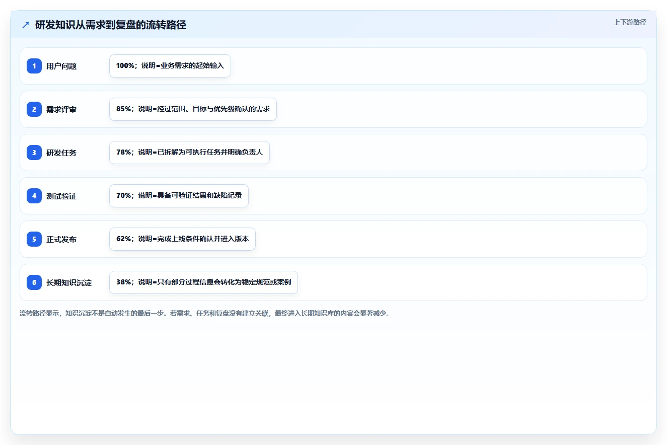Click the 上下游路径 label in the header
This screenshot has height=445, width=667.
[630, 23]
